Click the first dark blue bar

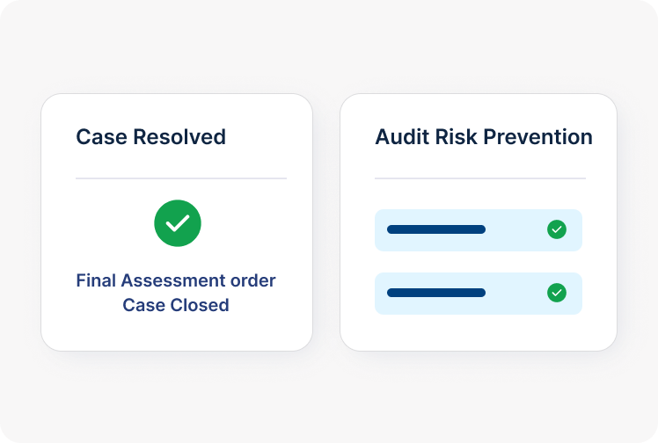pyautogui.click(x=436, y=229)
